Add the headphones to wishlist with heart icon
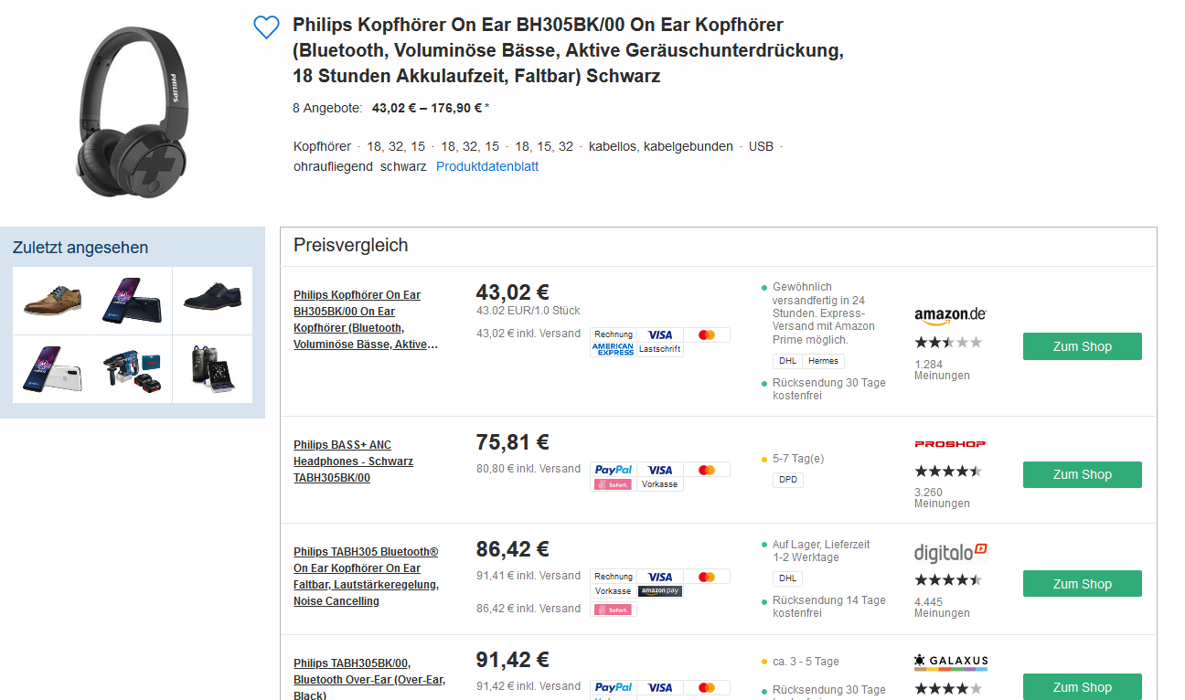Screen dimensions: 1185x700 tap(266, 27)
